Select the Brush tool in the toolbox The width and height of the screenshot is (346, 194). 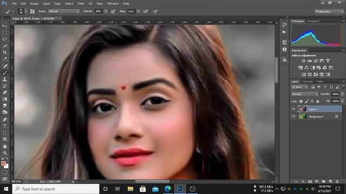pyautogui.click(x=5, y=73)
